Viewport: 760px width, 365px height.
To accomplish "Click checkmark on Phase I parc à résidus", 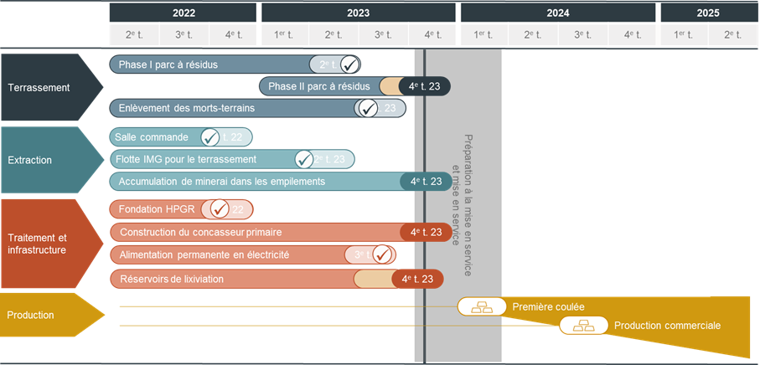I will coord(350,65).
